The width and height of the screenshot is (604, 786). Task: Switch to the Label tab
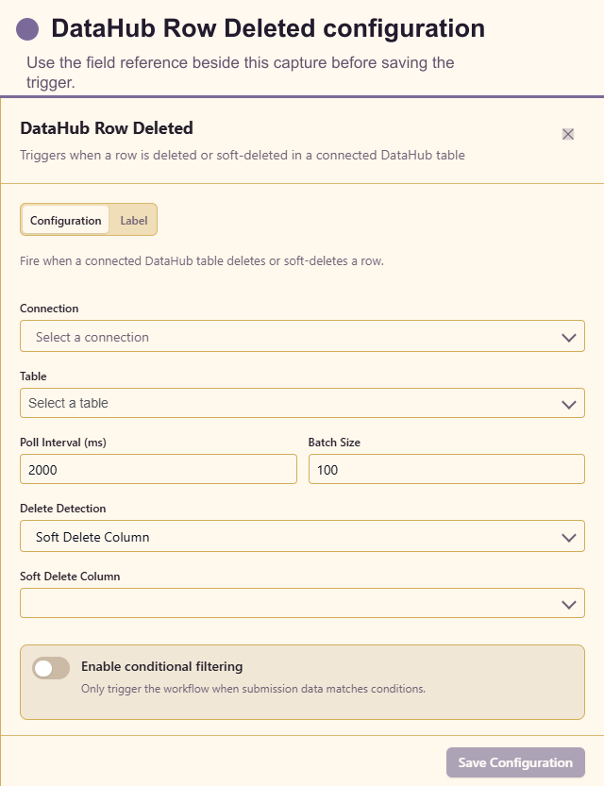click(134, 221)
